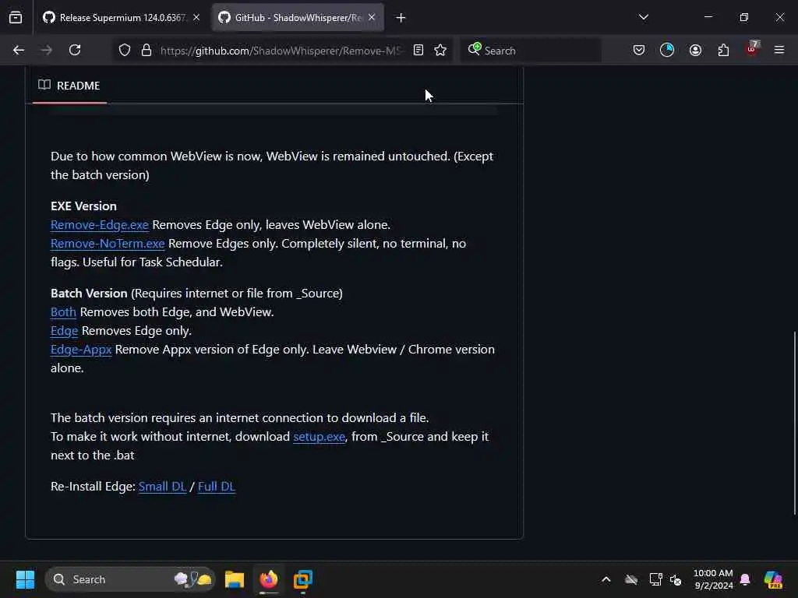Viewport: 798px width, 598px height.
Task: Open Remove-NoTerm.exe link
Action: click(108, 244)
